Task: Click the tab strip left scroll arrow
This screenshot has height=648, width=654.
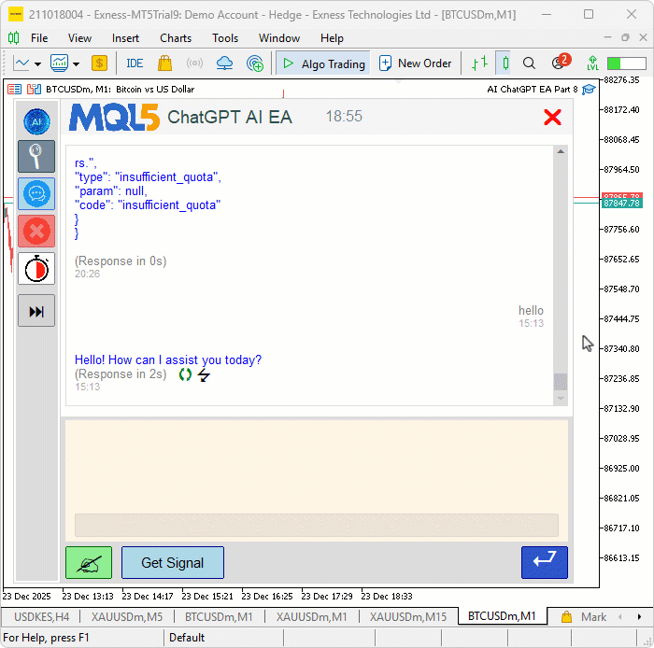Action: click(x=620, y=617)
